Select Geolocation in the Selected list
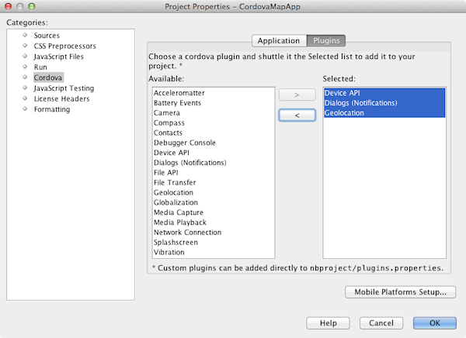The image size is (466, 338). 346,113
